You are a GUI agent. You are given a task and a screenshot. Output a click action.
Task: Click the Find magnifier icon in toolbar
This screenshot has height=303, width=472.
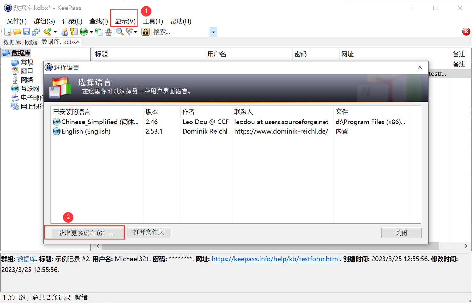[x=120, y=32]
